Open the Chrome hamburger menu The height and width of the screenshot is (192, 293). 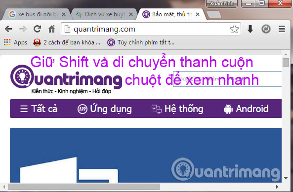(x=282, y=29)
